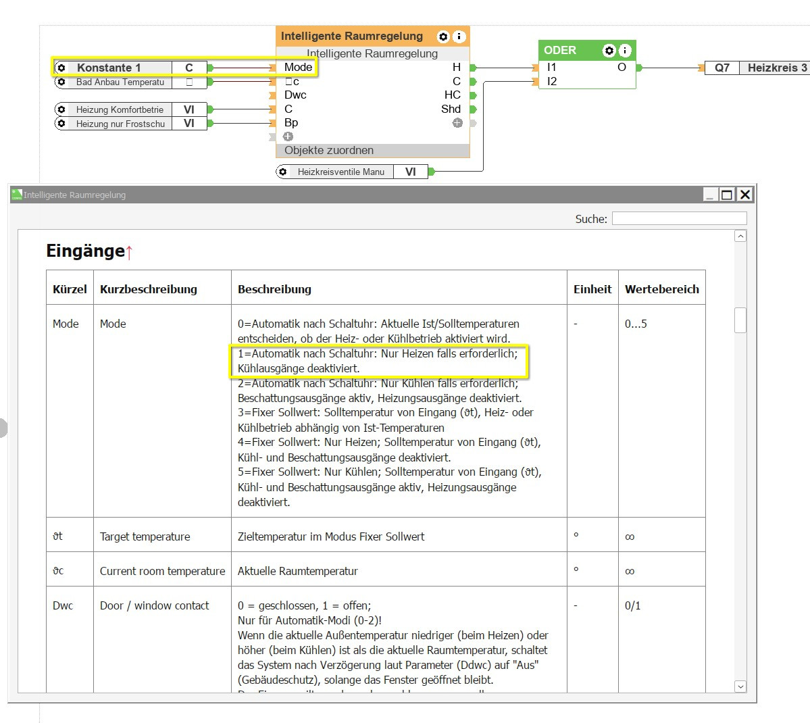Click Zieltemperatur im Modus Fixer Sollwert text
The image size is (810, 723).
pyautogui.click(x=331, y=537)
